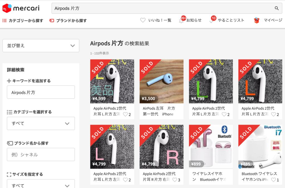Open the pink R ¥4,799 AirPod thumbnail
285x188 pixels.
(162, 147)
